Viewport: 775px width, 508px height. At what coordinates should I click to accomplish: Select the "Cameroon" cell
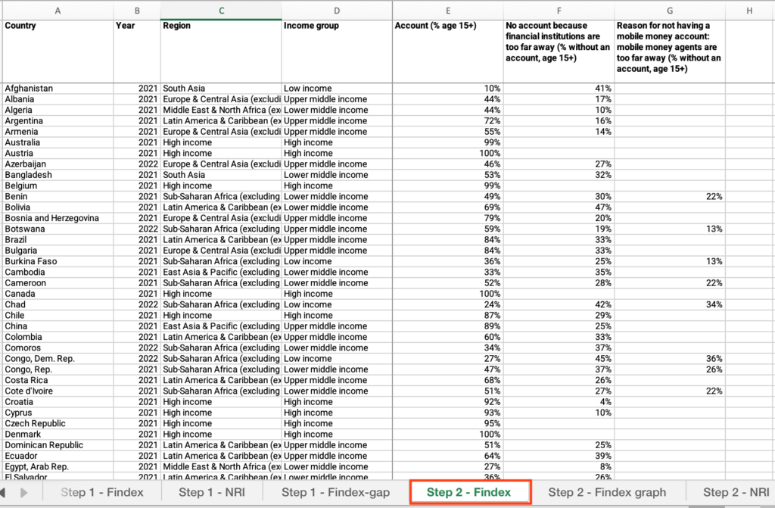click(x=58, y=283)
